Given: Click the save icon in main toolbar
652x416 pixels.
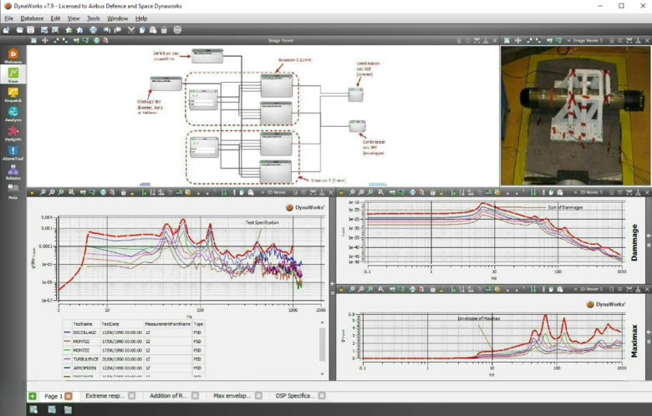Looking at the screenshot, I should point(30,30).
